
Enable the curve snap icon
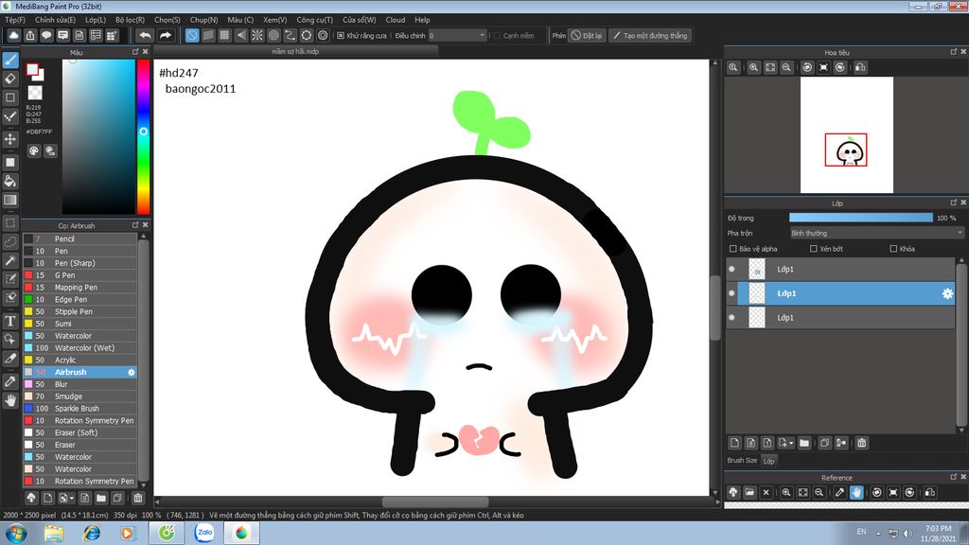[x=290, y=35]
